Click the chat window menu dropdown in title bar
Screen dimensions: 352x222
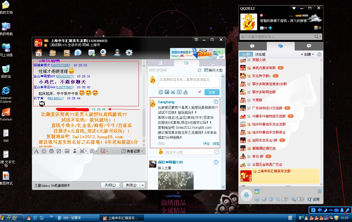click(196, 40)
